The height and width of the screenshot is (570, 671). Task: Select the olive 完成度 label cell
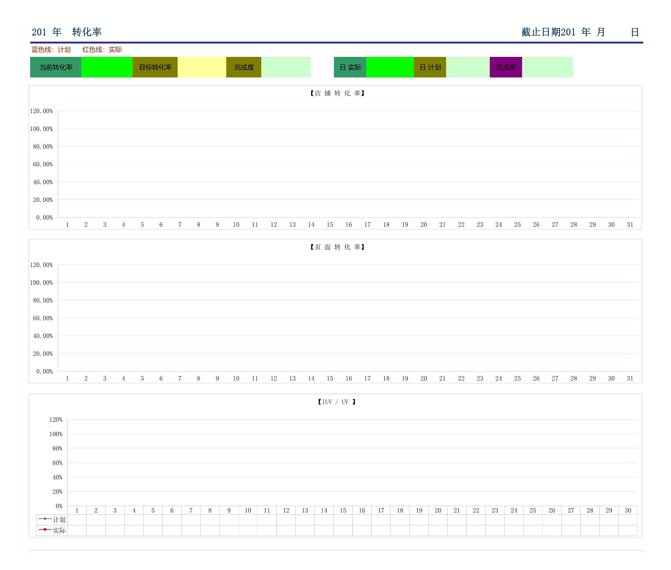[x=244, y=67]
